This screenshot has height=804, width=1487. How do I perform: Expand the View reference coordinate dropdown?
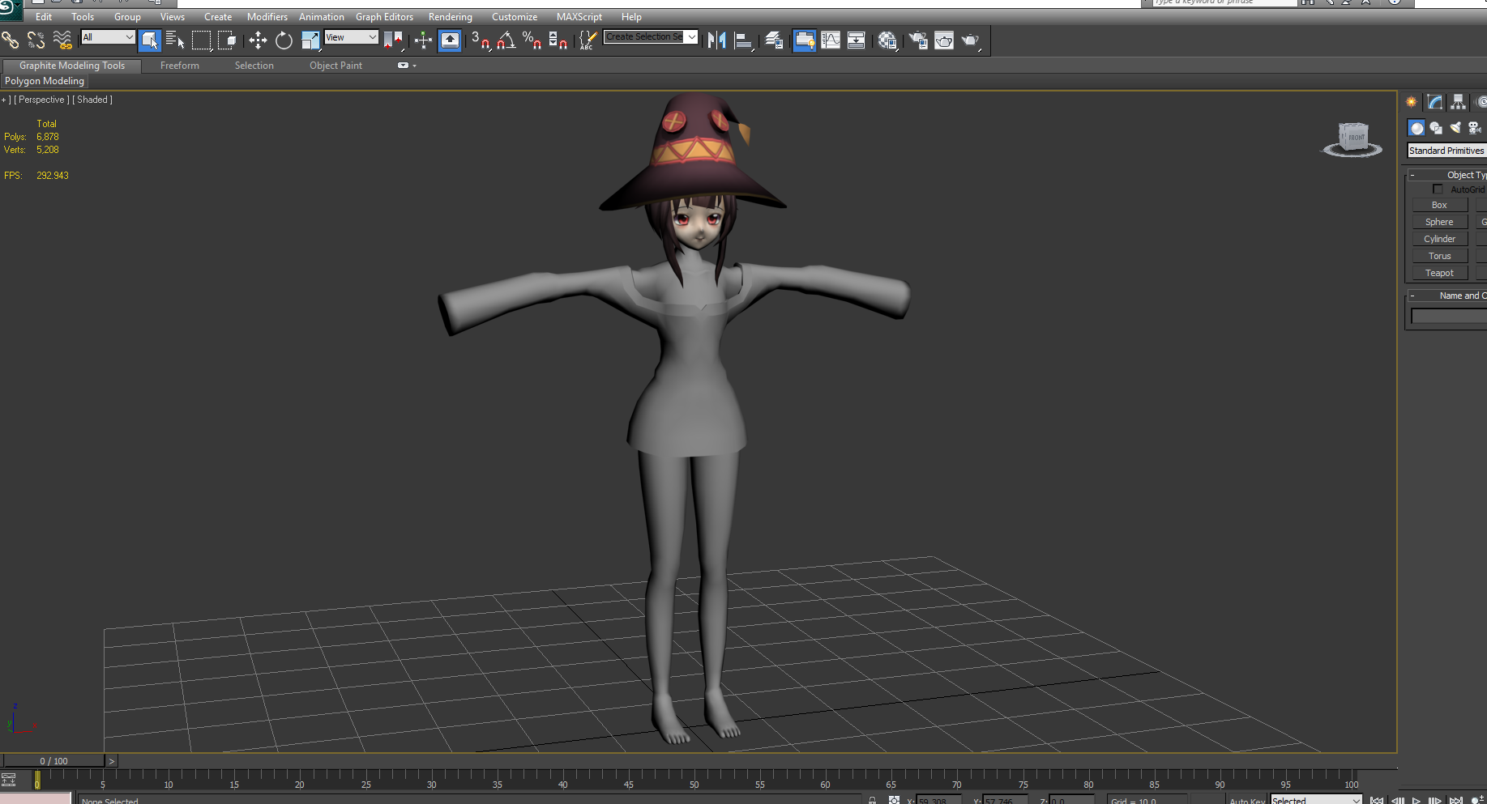click(351, 37)
